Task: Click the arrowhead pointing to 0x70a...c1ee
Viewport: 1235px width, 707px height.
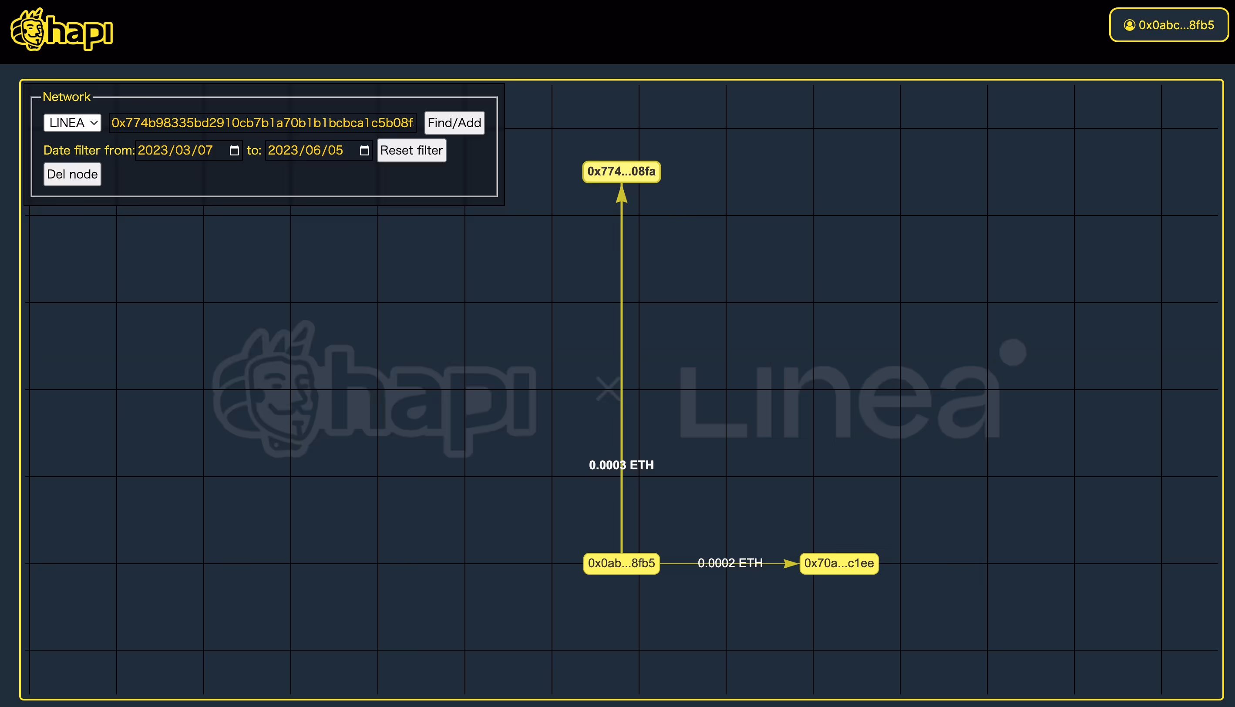Action: pyautogui.click(x=791, y=563)
